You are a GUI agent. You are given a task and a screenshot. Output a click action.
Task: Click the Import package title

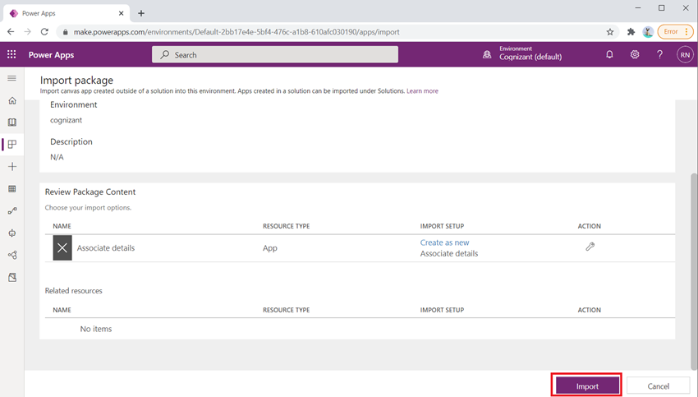(x=76, y=81)
